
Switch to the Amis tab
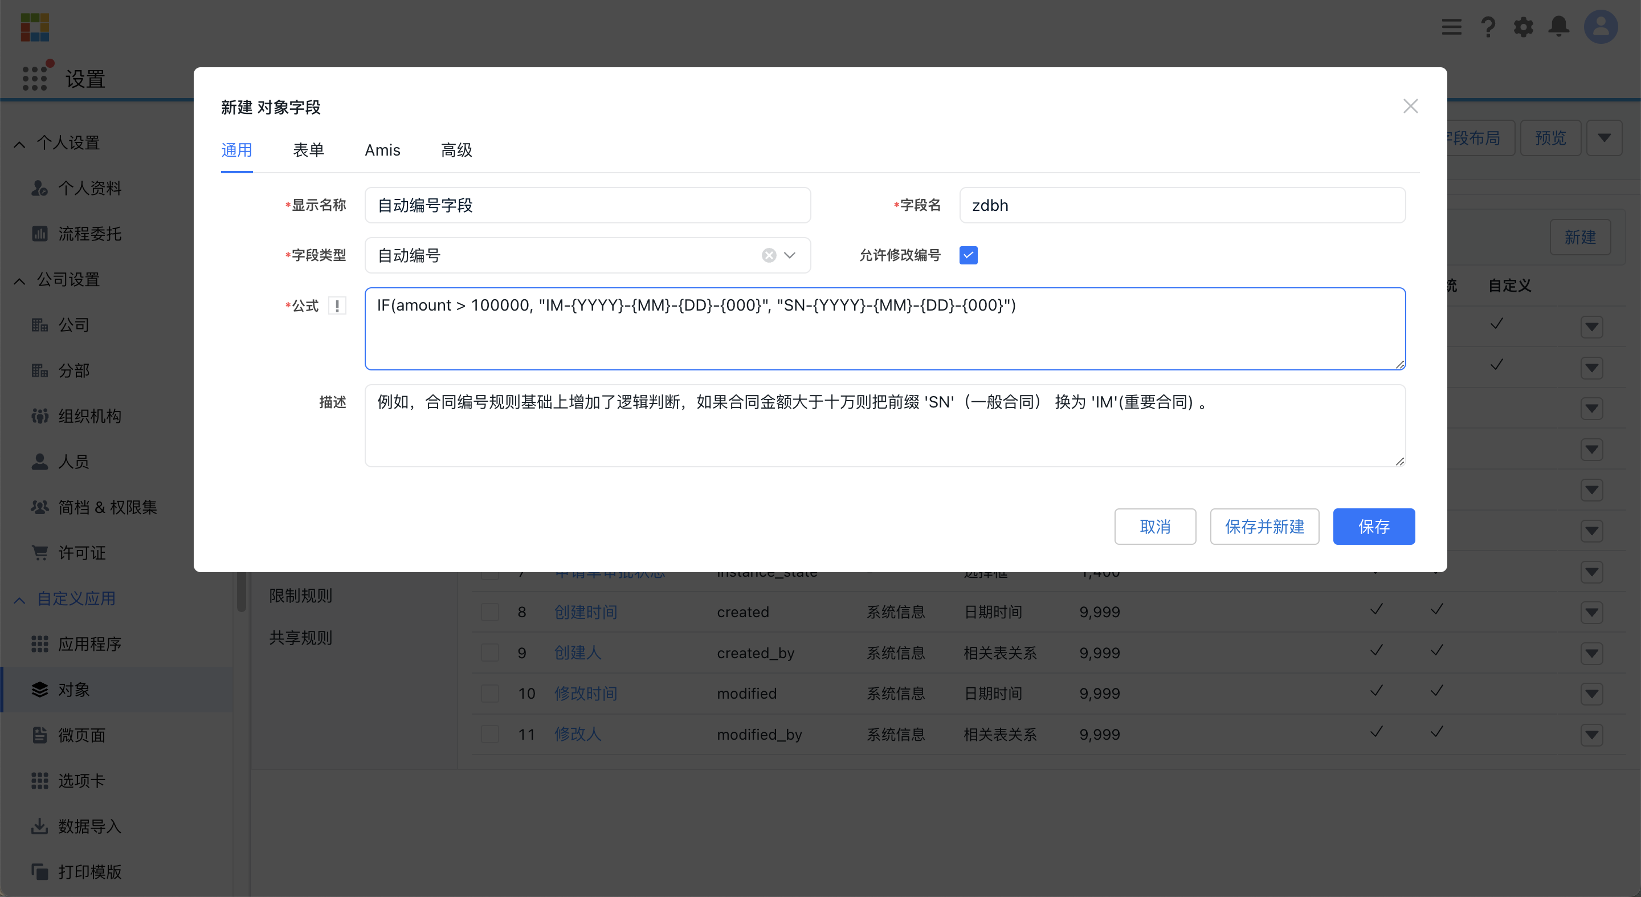point(382,150)
